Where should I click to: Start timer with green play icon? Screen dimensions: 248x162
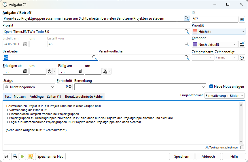pyautogui.click(x=22, y=157)
